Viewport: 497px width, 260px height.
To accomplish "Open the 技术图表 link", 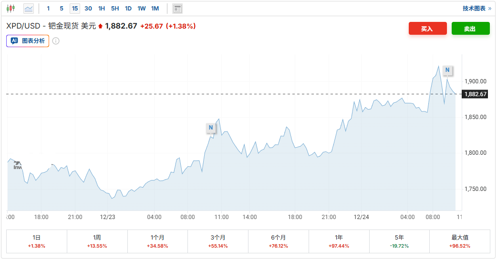I will pos(476,9).
